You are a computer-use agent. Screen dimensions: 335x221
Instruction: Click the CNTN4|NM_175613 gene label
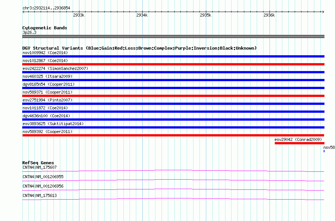click(x=40, y=195)
